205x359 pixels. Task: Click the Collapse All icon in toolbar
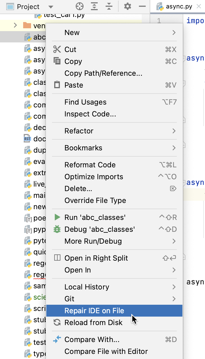tap(109, 6)
